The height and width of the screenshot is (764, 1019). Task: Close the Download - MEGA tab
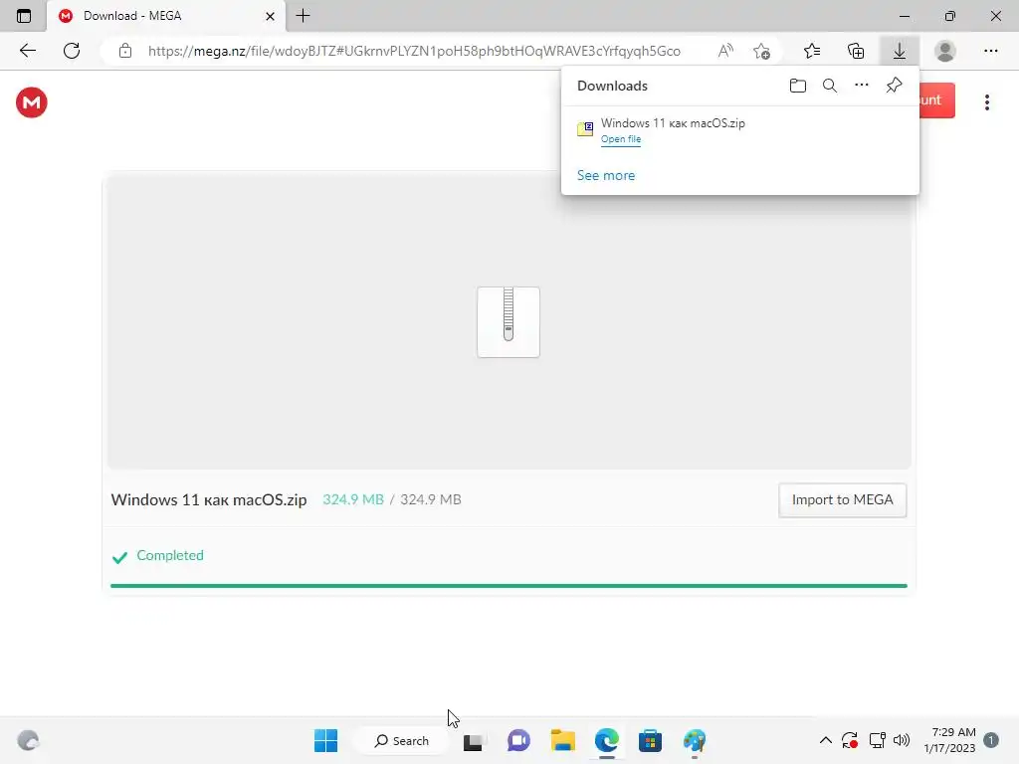[270, 16]
